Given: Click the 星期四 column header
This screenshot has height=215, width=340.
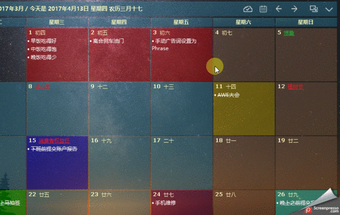Looking at the screenshot, I should click(x=120, y=22).
